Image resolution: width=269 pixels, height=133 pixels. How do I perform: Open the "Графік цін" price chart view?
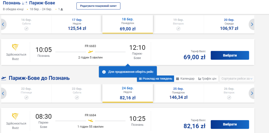[207, 79]
